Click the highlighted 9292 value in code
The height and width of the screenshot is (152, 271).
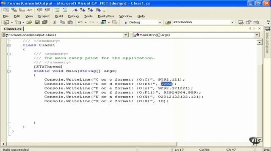166,84
